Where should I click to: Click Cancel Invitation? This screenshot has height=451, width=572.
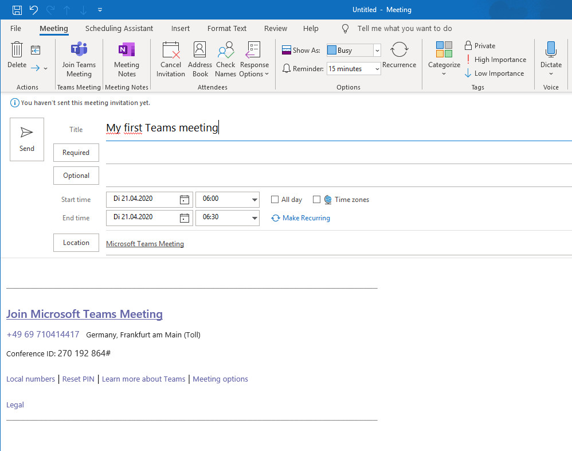[171, 60]
